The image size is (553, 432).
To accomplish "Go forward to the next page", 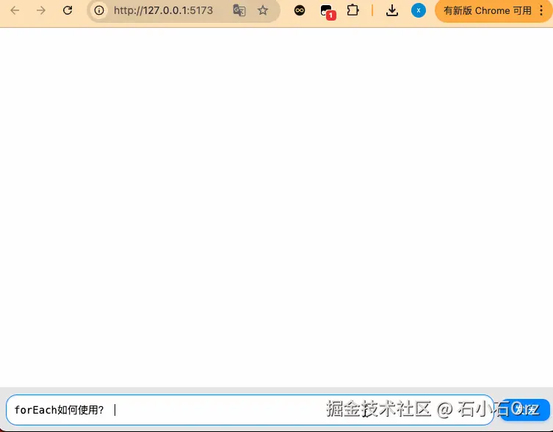I will point(41,10).
